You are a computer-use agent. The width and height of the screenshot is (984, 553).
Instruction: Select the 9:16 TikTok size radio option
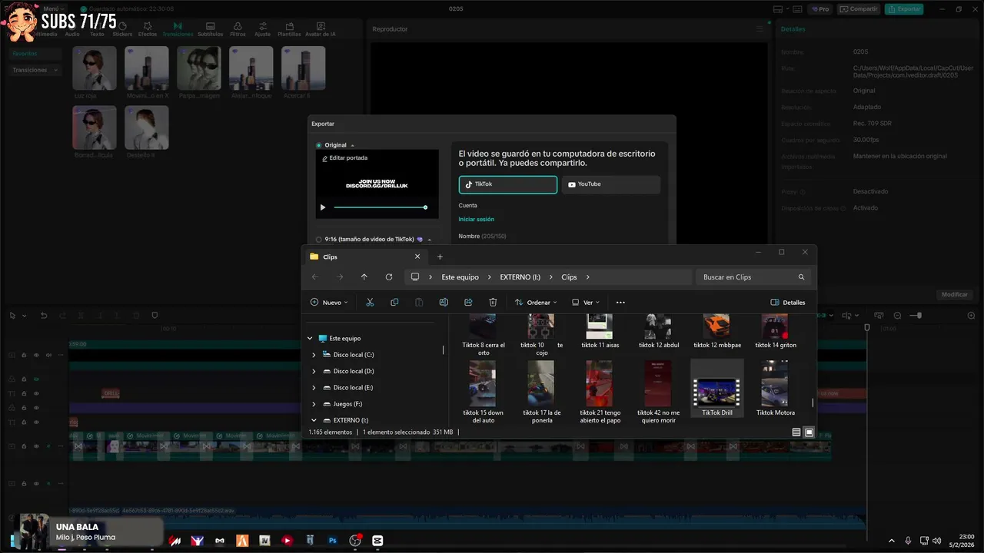(319, 240)
